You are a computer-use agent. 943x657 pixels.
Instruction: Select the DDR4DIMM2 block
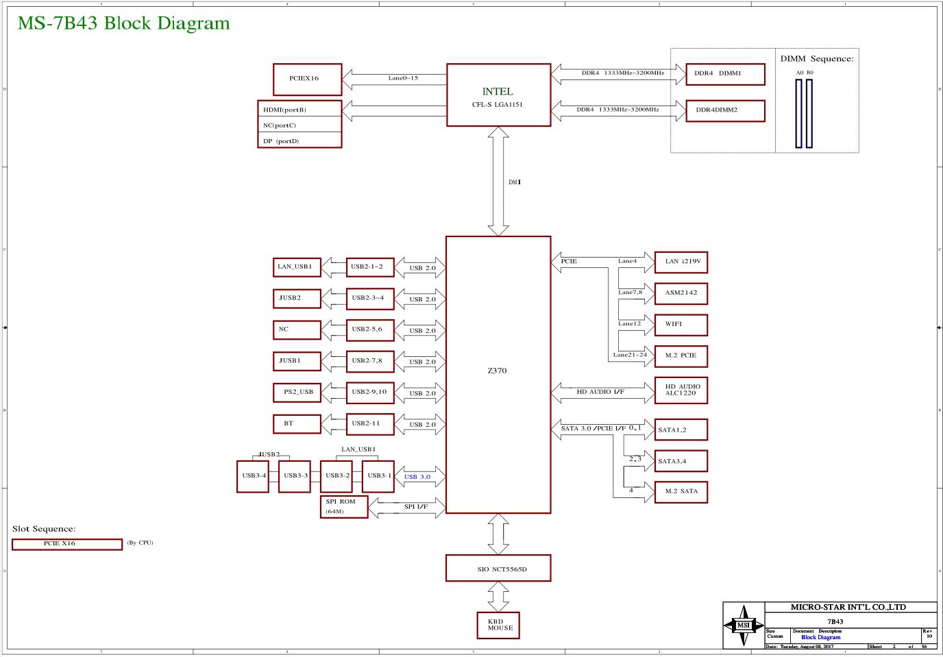725,110
